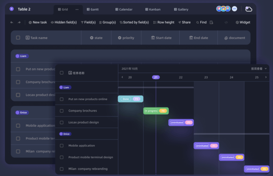Share the table via Share icon
This screenshot has height=176, width=273.
click(x=180, y=23)
